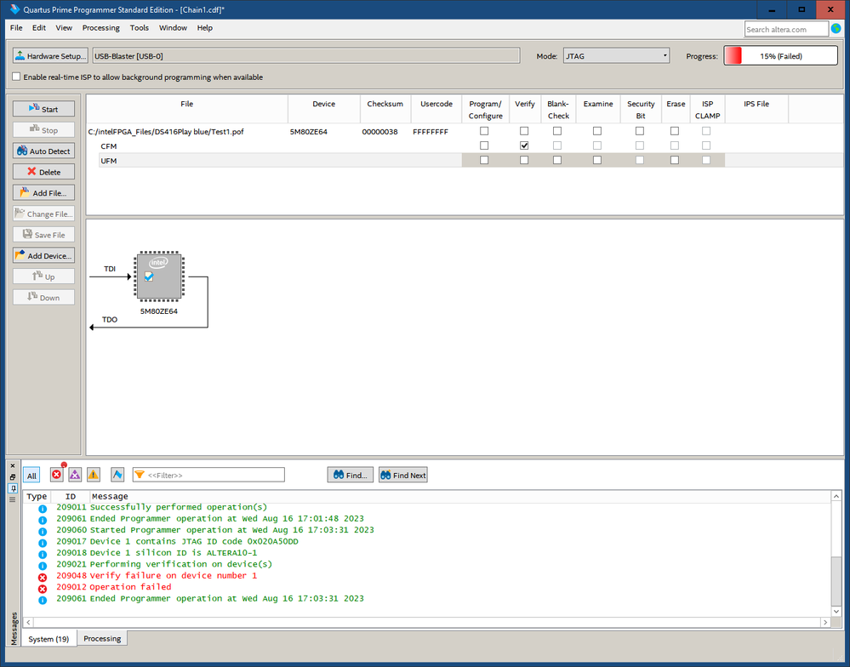This screenshot has height=667, width=850.
Task: Open the Help menu
Action: (x=205, y=27)
